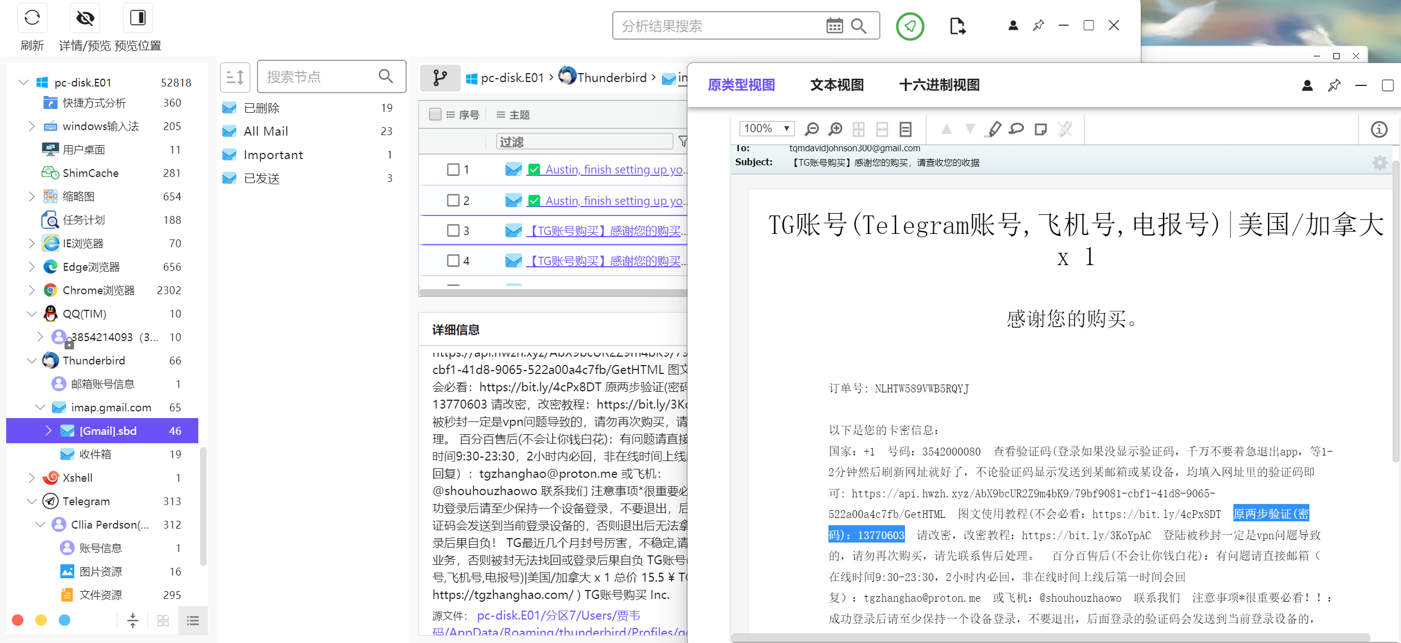
Task: Open the 100% zoom level dropdown
Action: pyautogui.click(x=767, y=128)
